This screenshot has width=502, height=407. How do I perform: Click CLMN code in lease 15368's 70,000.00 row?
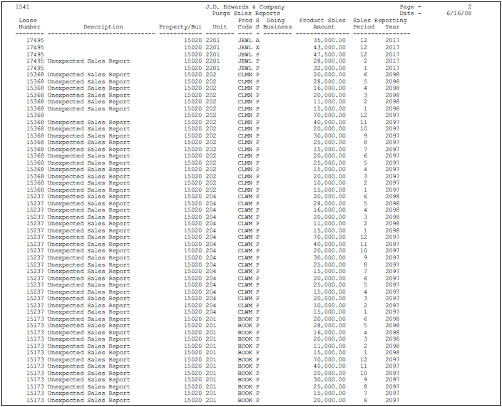pyautogui.click(x=245, y=115)
